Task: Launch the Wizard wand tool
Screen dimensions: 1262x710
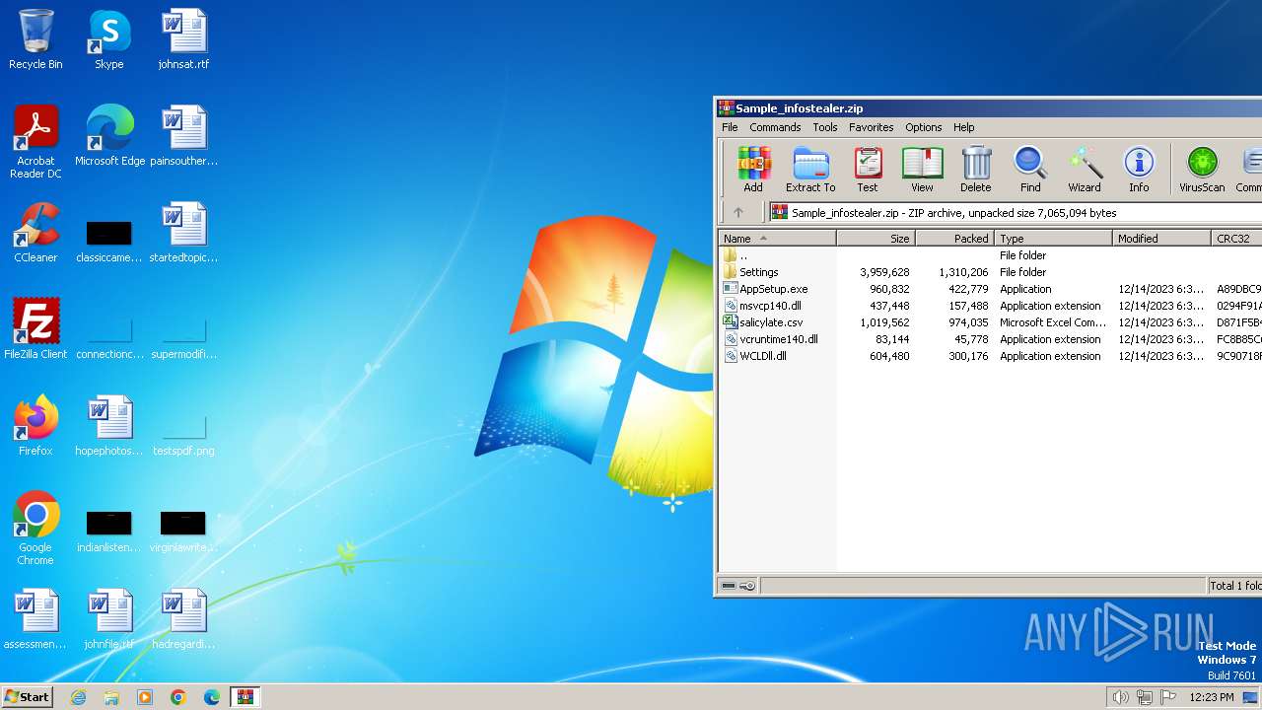Action: [1085, 169]
